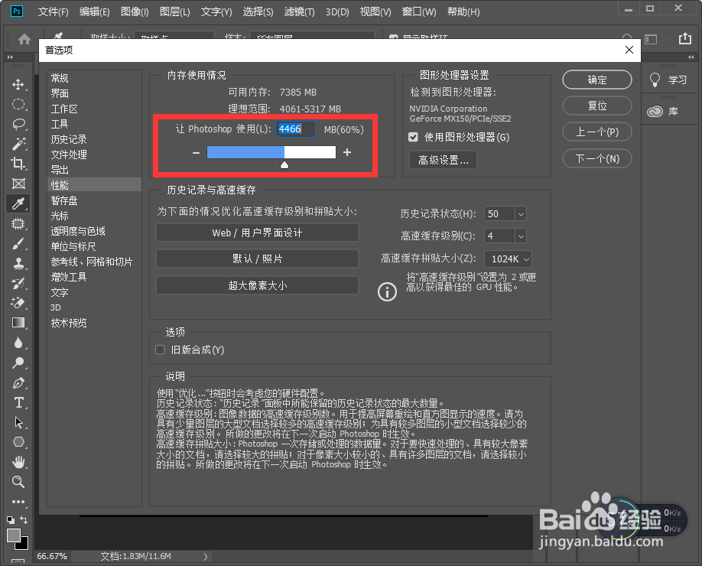Click the memory usage slider bar
The width and height of the screenshot is (702, 566).
pyautogui.click(x=271, y=152)
